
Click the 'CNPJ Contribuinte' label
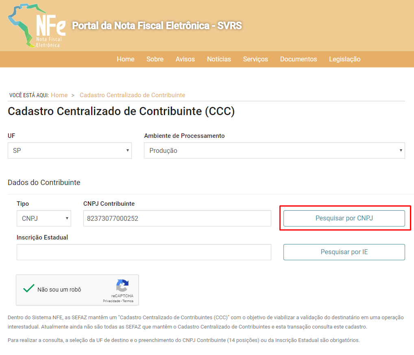[x=109, y=203]
